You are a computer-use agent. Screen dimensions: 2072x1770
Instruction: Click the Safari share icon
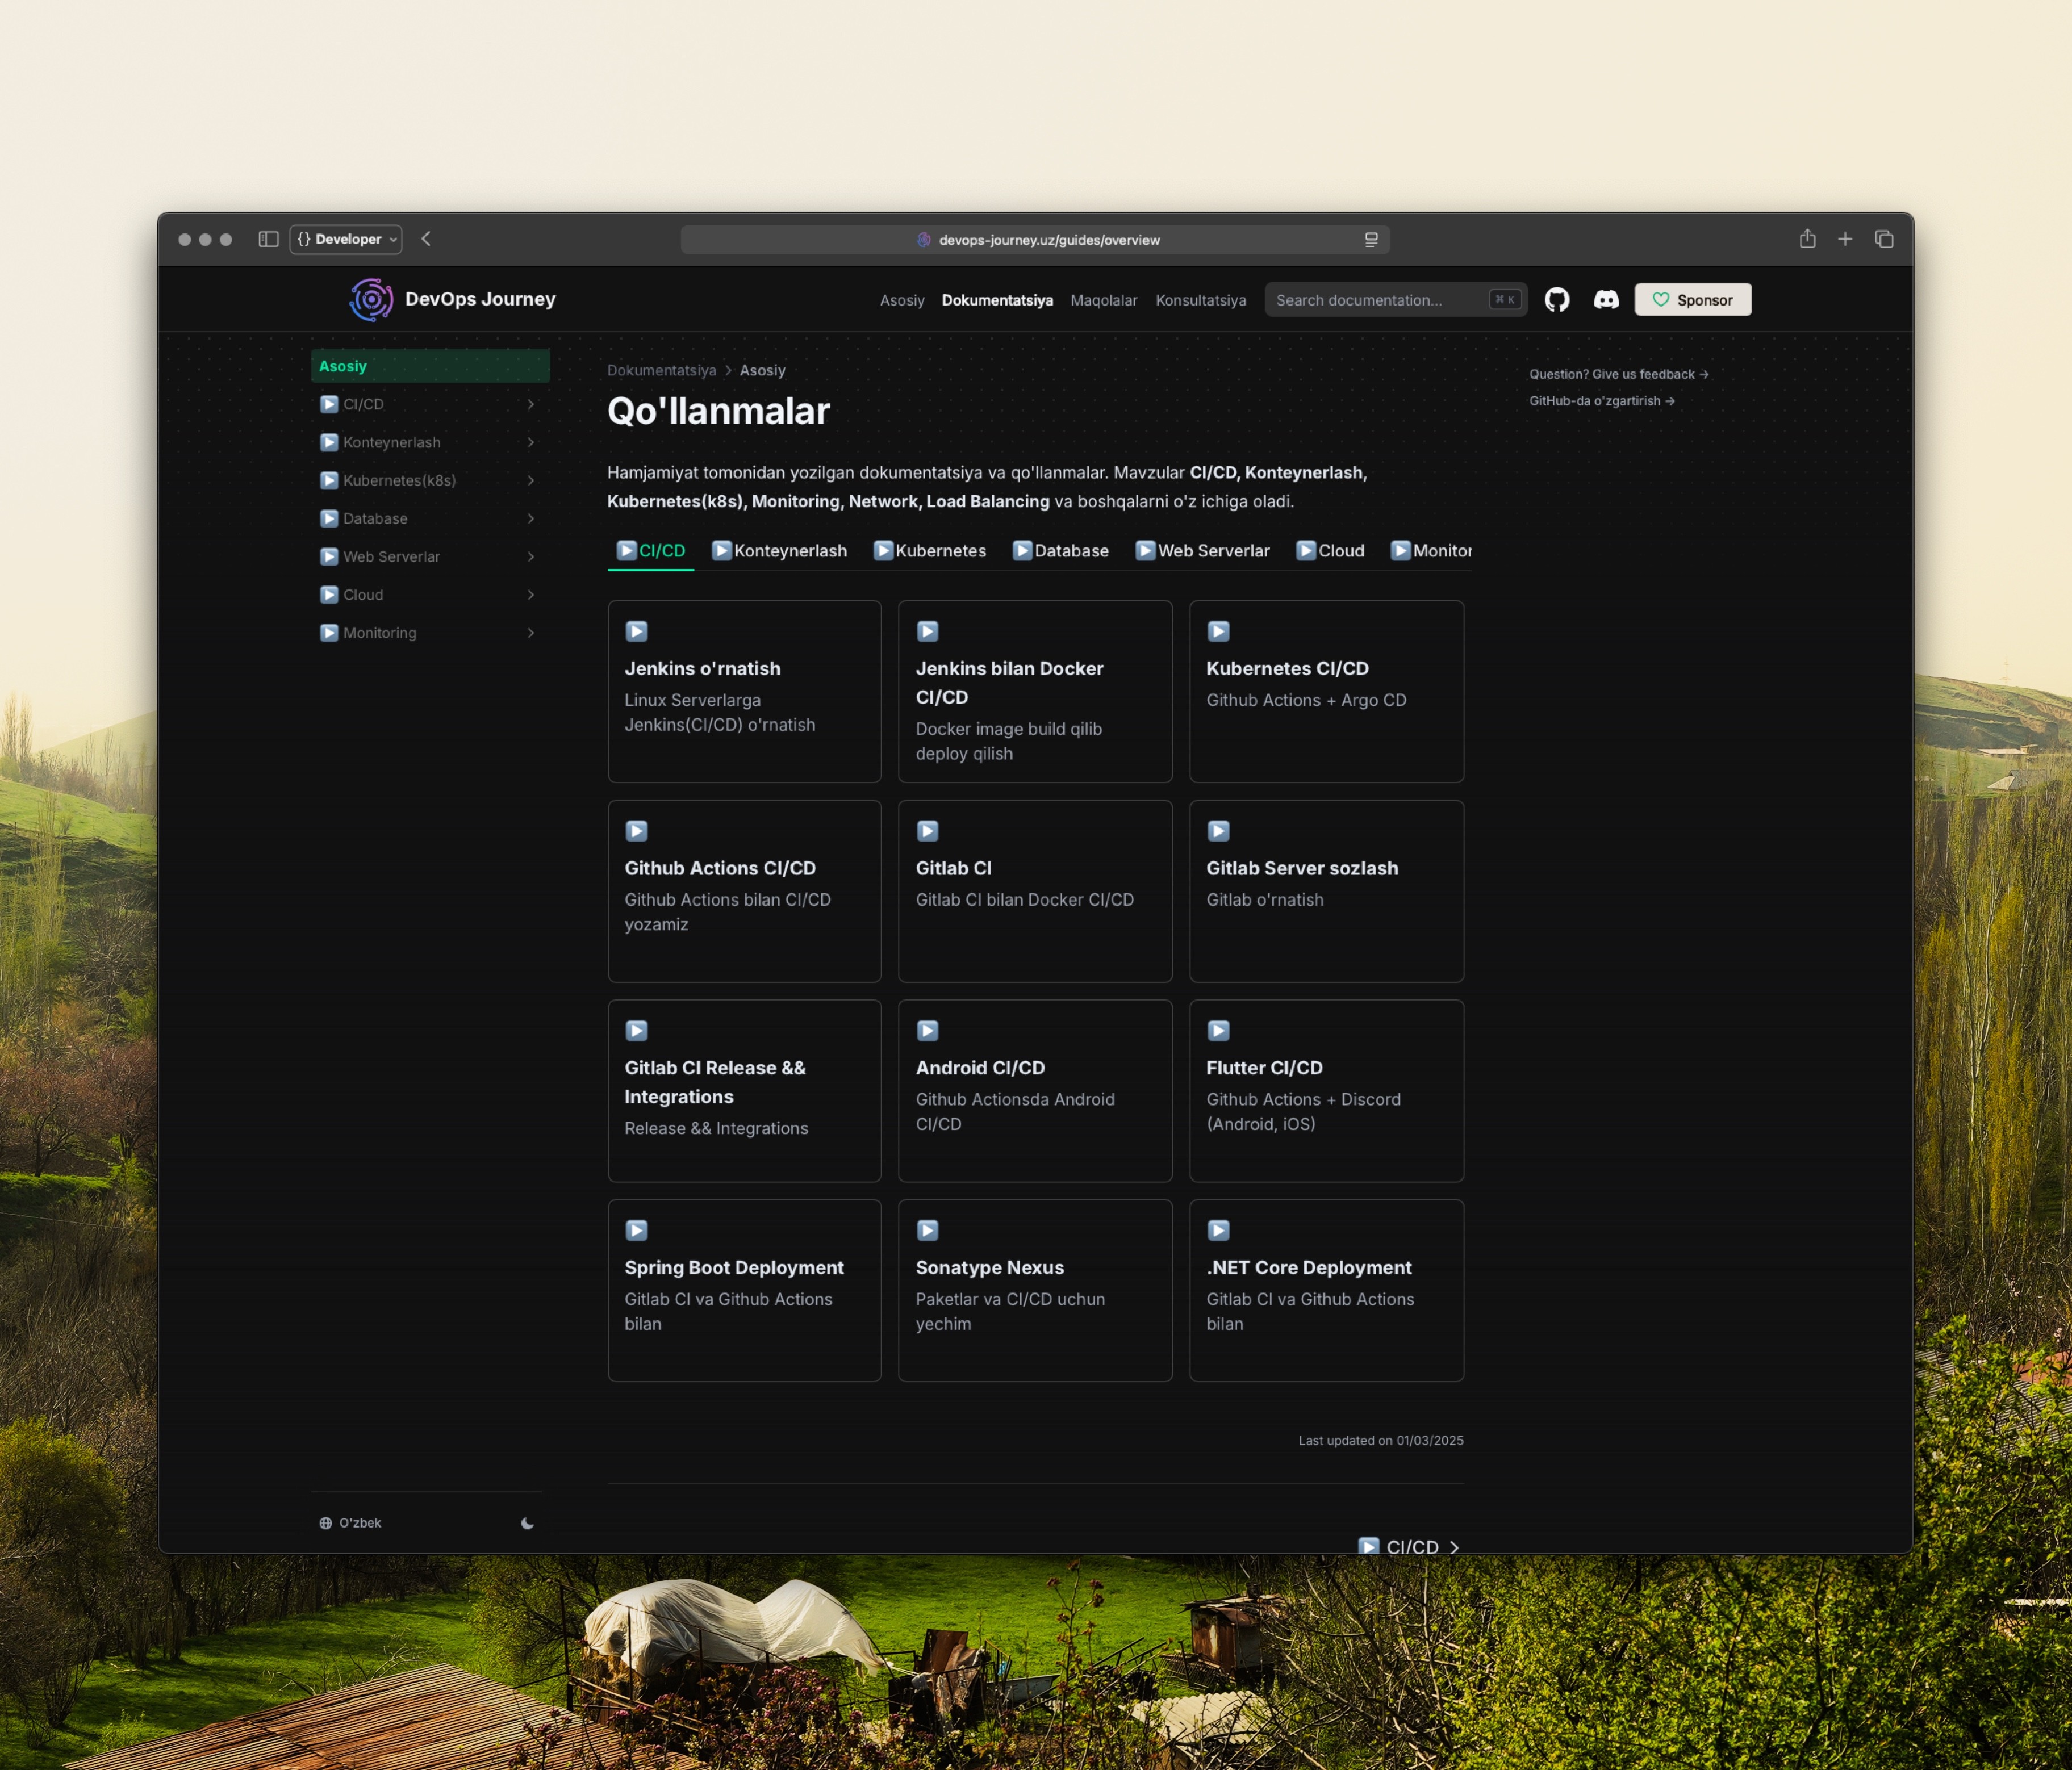click(1807, 239)
